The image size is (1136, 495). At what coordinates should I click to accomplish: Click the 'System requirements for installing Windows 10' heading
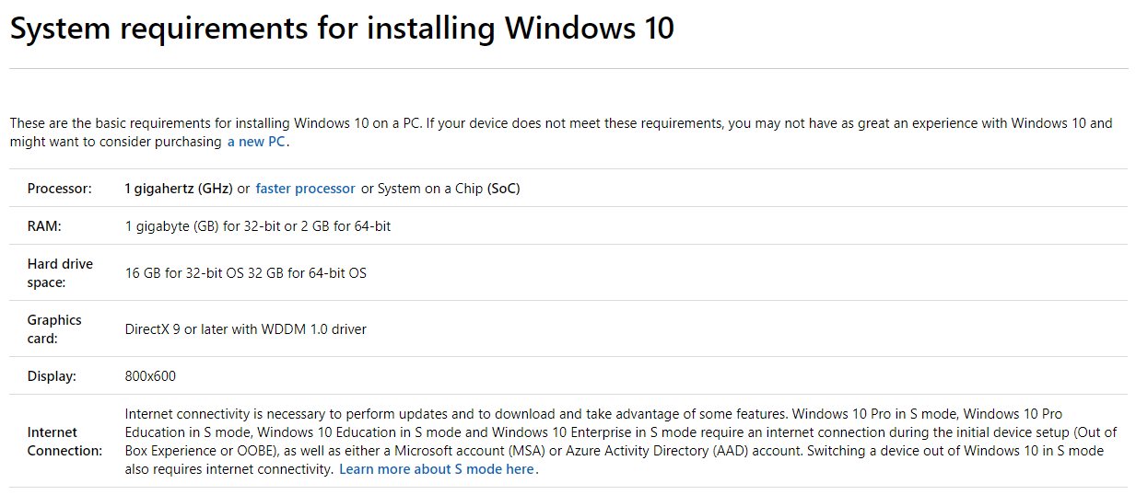click(342, 29)
